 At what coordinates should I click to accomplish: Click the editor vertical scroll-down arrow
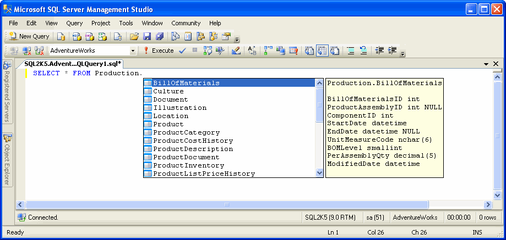point(498,195)
